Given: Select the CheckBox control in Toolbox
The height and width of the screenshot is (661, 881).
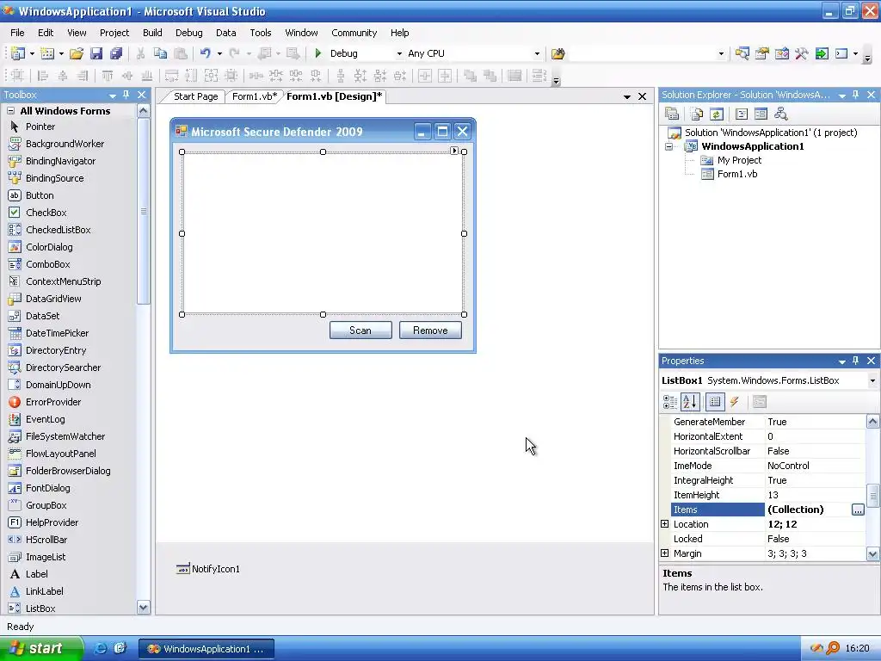Looking at the screenshot, I should click(46, 213).
